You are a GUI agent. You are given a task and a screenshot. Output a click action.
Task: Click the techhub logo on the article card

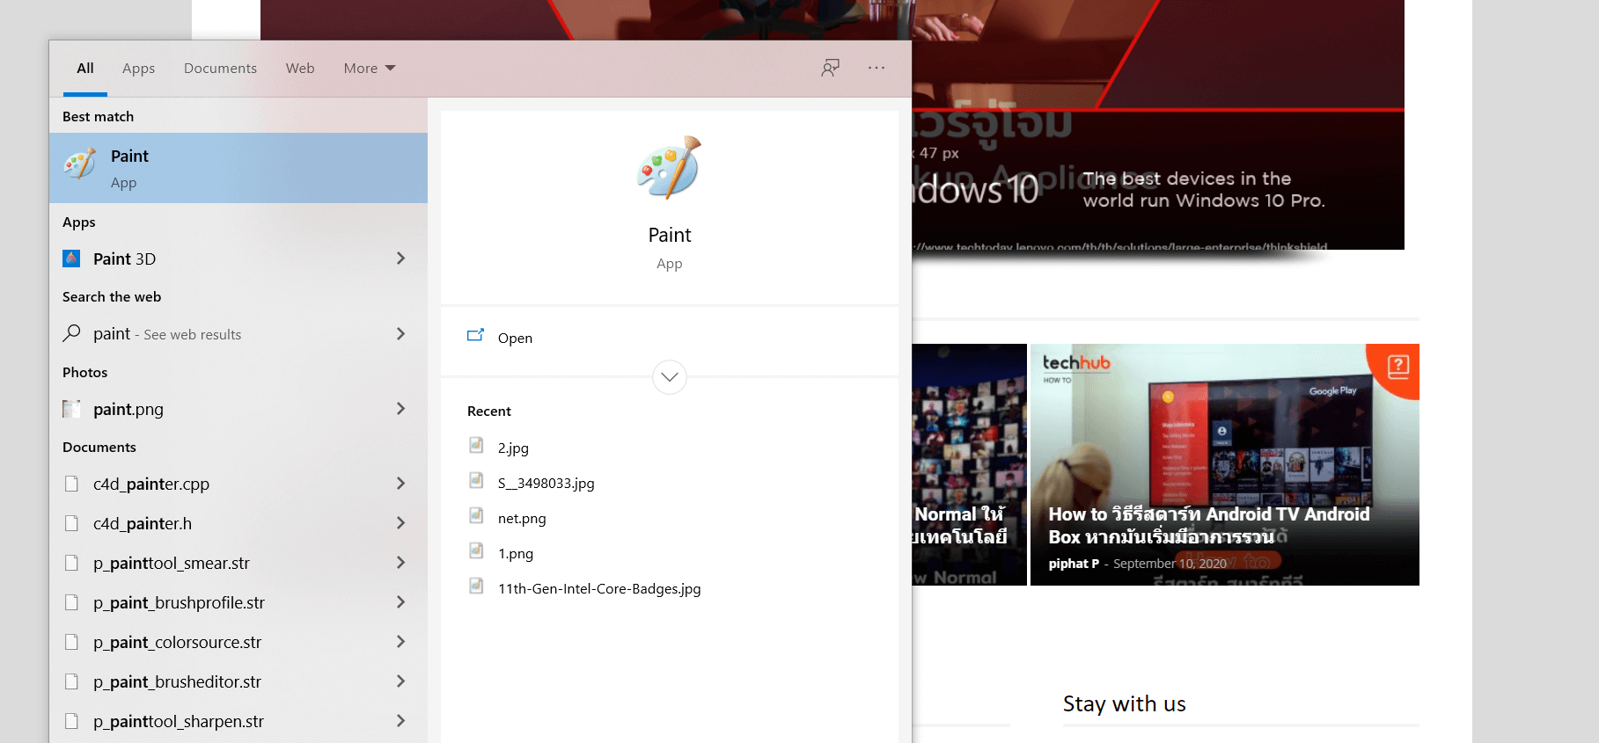(1076, 363)
